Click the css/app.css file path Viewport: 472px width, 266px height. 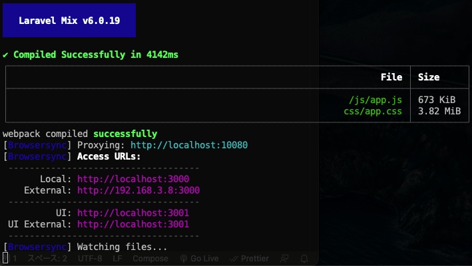pos(373,111)
